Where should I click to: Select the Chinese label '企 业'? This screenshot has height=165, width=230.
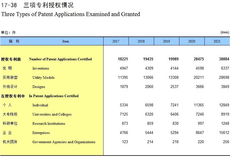(7, 133)
